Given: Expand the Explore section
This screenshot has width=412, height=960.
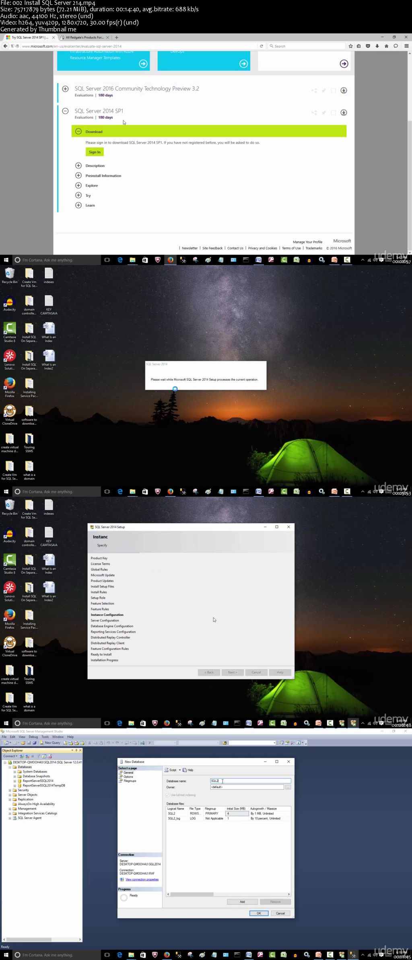Looking at the screenshot, I should tap(78, 185).
